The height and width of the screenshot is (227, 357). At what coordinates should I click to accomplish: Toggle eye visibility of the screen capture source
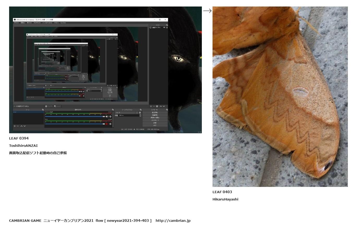tap(164, 27)
